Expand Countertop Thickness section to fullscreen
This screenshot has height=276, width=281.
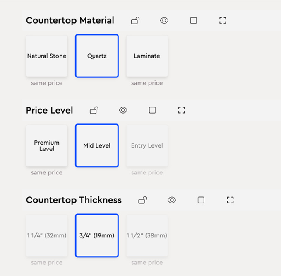coord(231,200)
